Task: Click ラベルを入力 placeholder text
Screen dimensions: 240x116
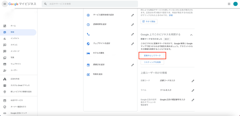Action: 166,90
